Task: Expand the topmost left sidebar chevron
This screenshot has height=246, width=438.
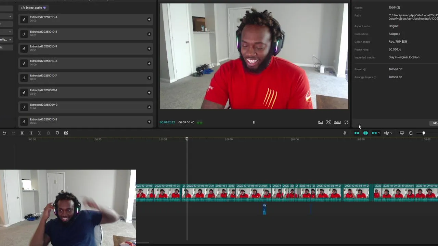Action: 10,16
